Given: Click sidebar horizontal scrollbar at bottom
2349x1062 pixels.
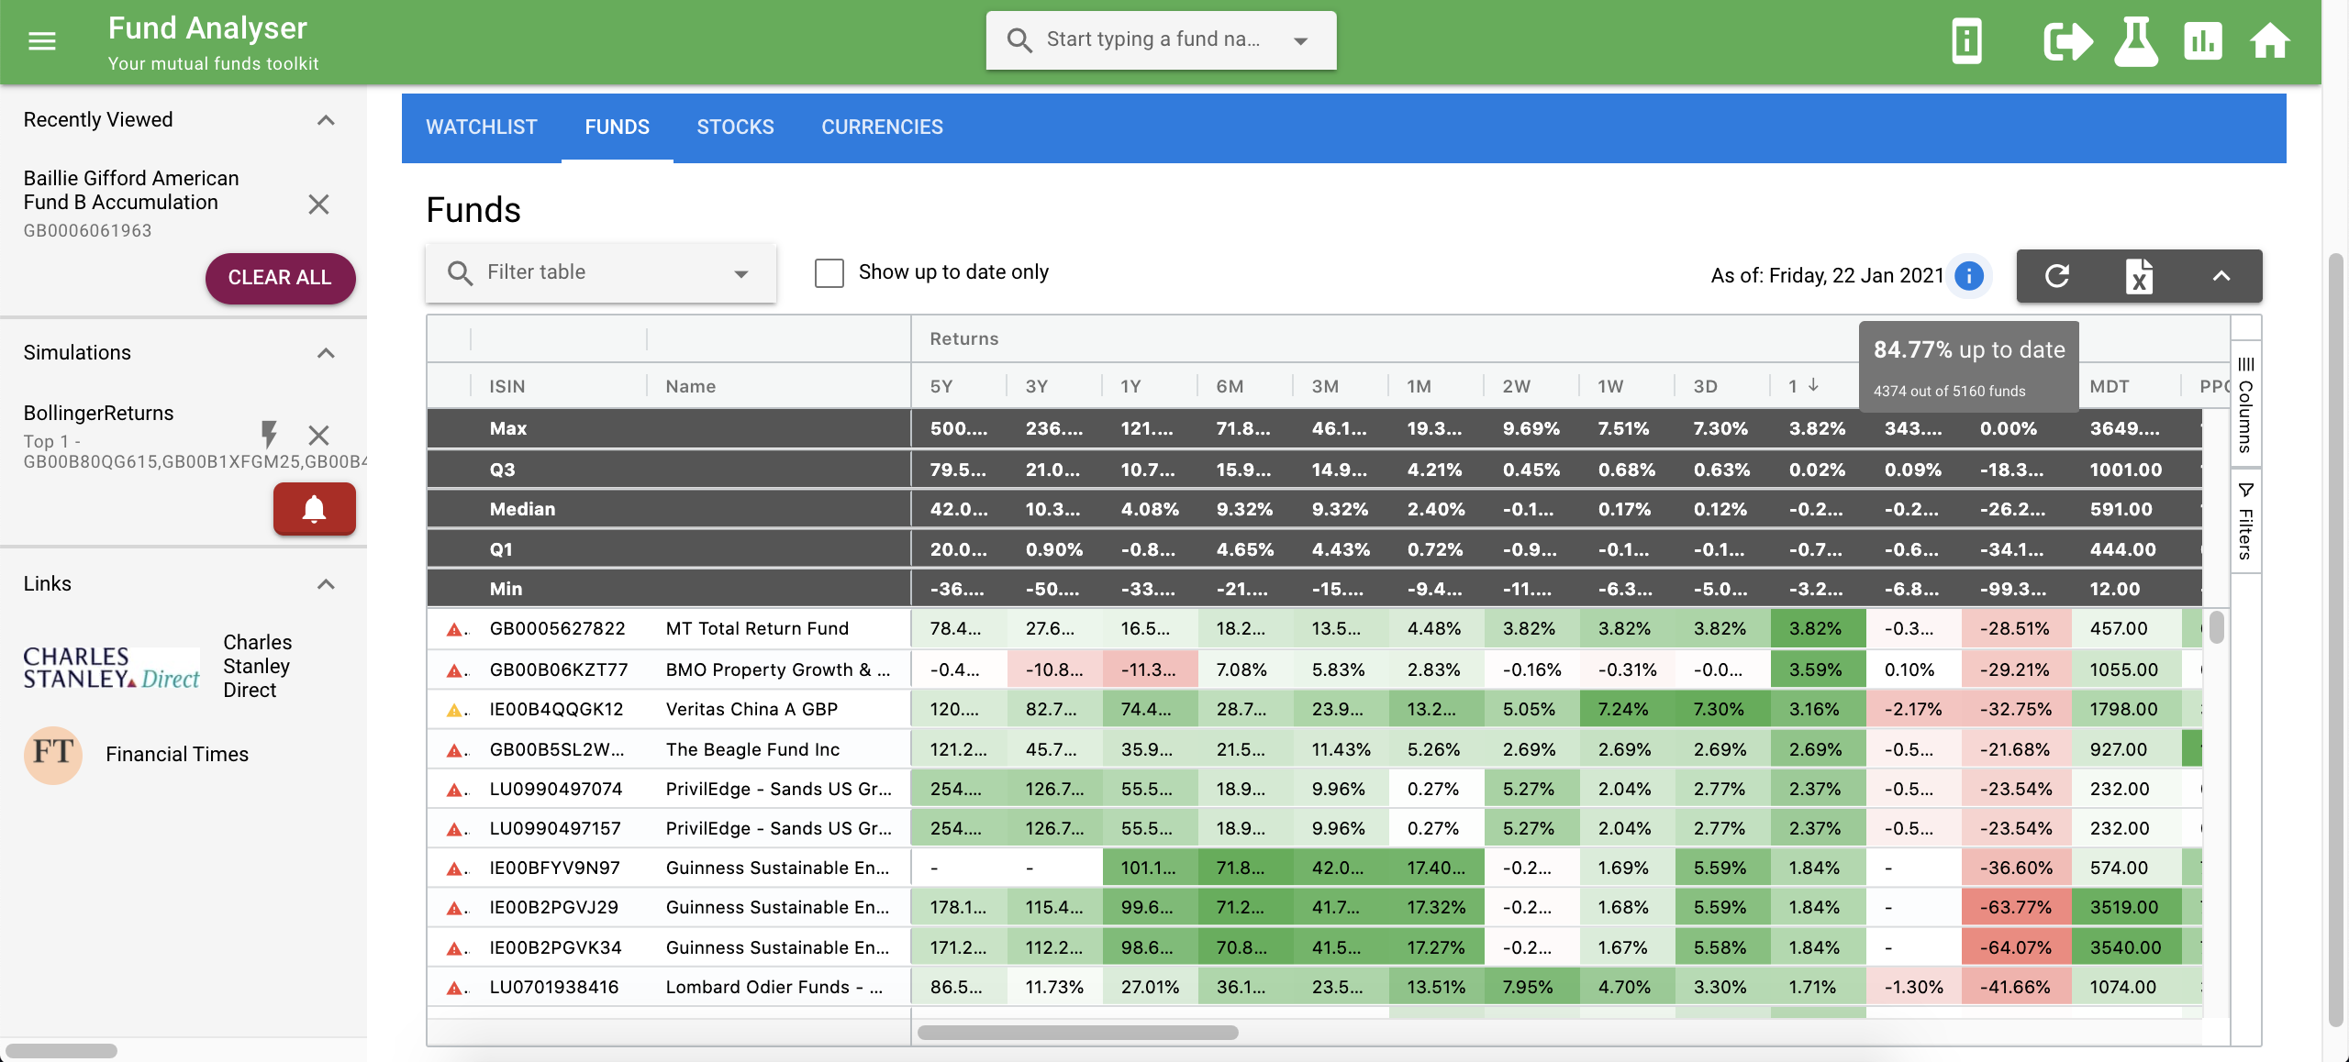Looking at the screenshot, I should (61, 1051).
